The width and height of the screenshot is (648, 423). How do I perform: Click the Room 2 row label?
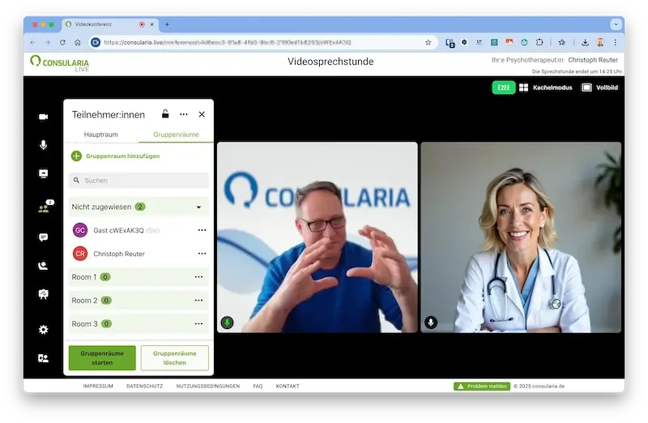coord(84,301)
